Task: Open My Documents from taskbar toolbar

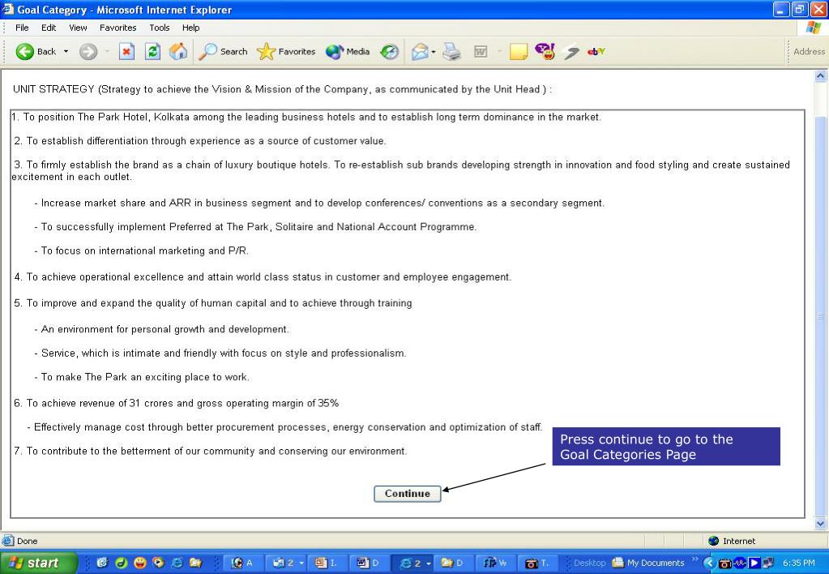Action: pos(648,563)
